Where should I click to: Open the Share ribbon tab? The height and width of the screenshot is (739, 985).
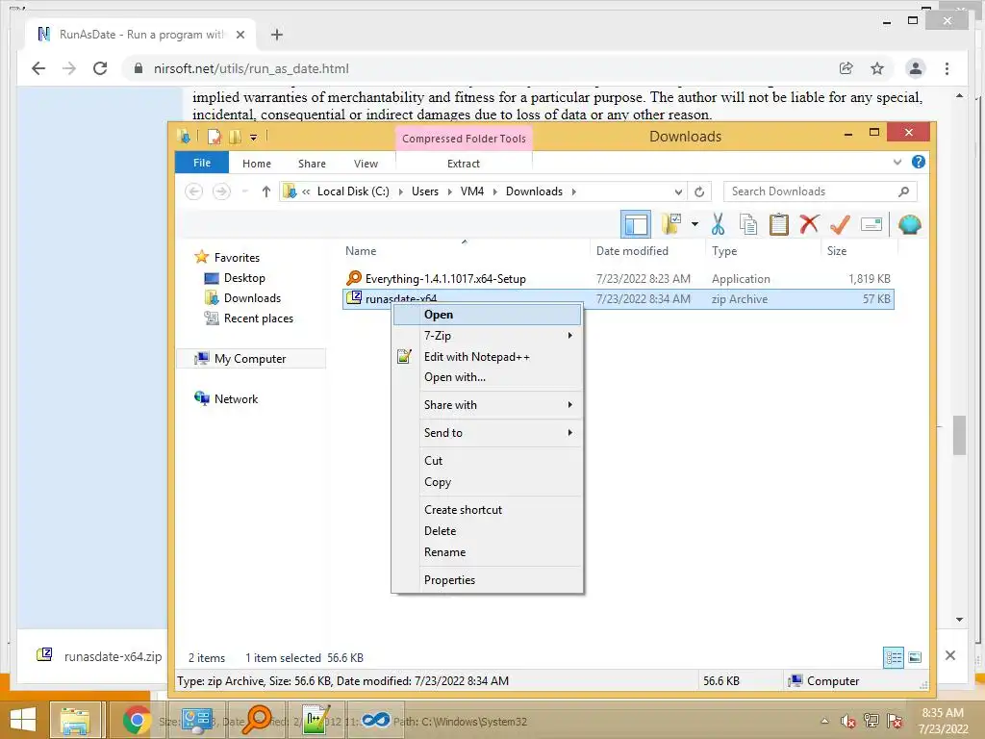coord(312,164)
